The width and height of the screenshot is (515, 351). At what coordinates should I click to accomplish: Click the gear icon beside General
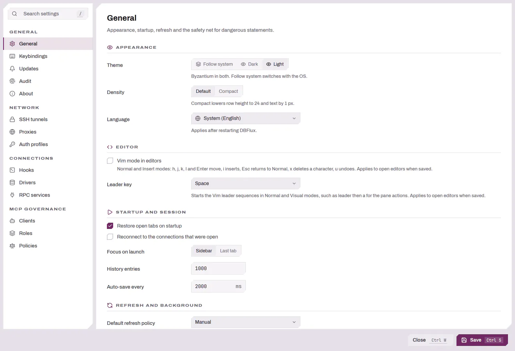(x=12, y=44)
